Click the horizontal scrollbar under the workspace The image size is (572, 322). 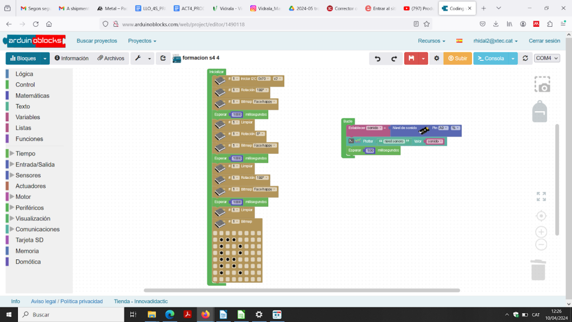[302, 290]
